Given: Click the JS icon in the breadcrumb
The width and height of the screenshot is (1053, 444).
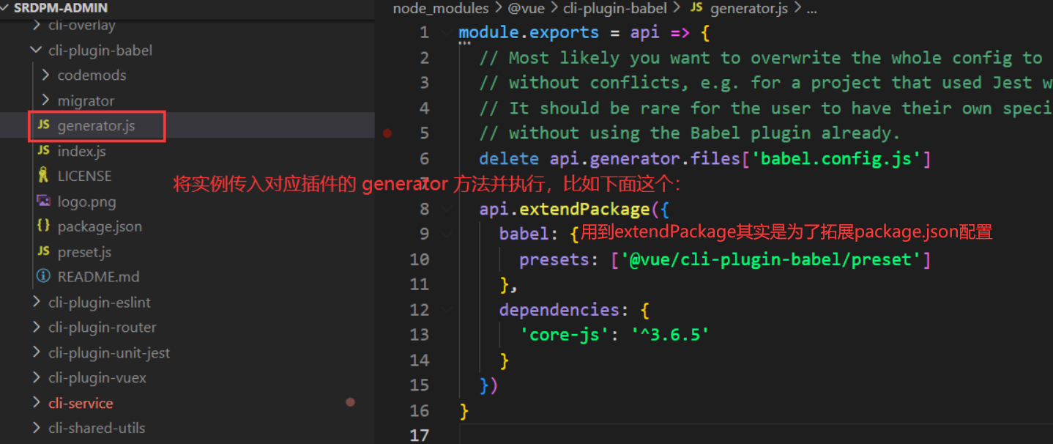Looking at the screenshot, I should click(x=696, y=8).
